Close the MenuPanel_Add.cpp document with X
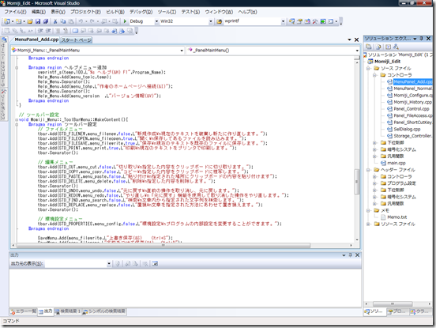 coord(356,40)
